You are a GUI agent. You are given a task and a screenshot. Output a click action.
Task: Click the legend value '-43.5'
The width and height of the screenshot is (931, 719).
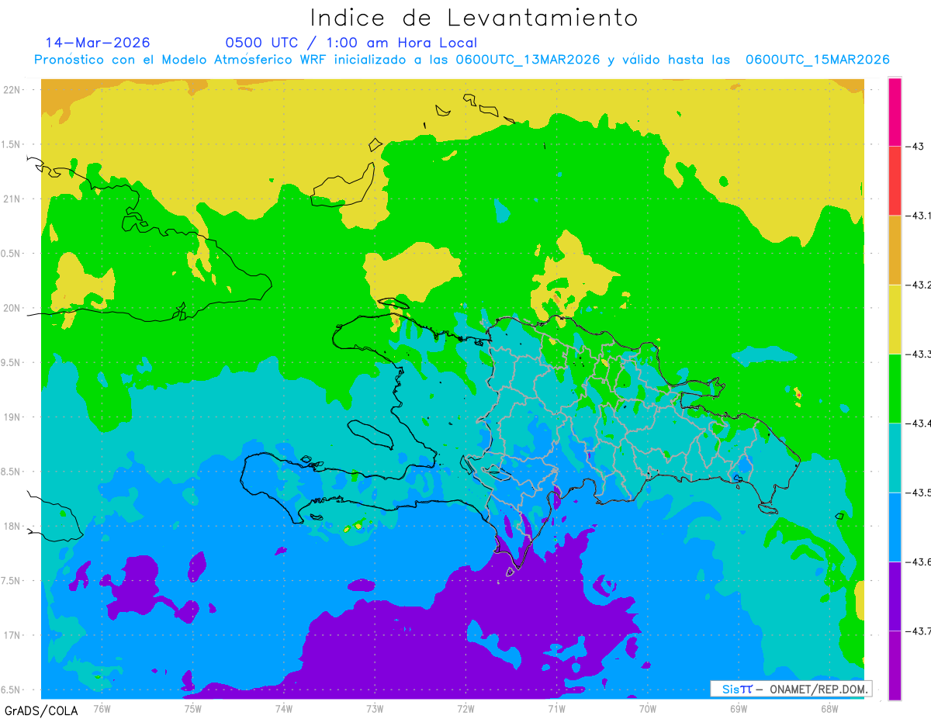(x=918, y=493)
